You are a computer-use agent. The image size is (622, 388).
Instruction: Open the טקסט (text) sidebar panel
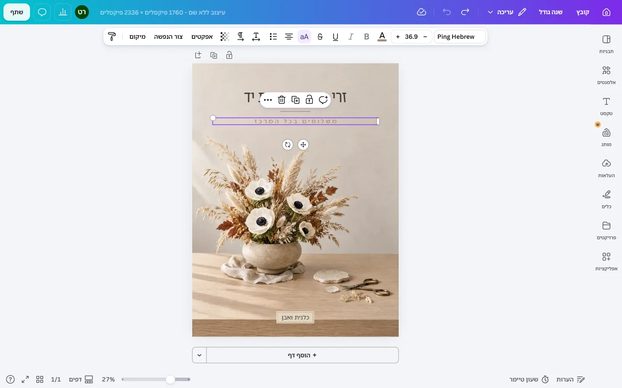(606, 106)
